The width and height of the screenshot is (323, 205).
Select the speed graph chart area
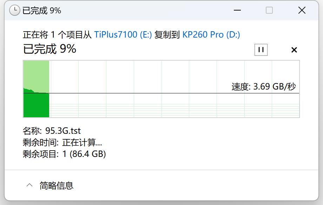(161, 89)
